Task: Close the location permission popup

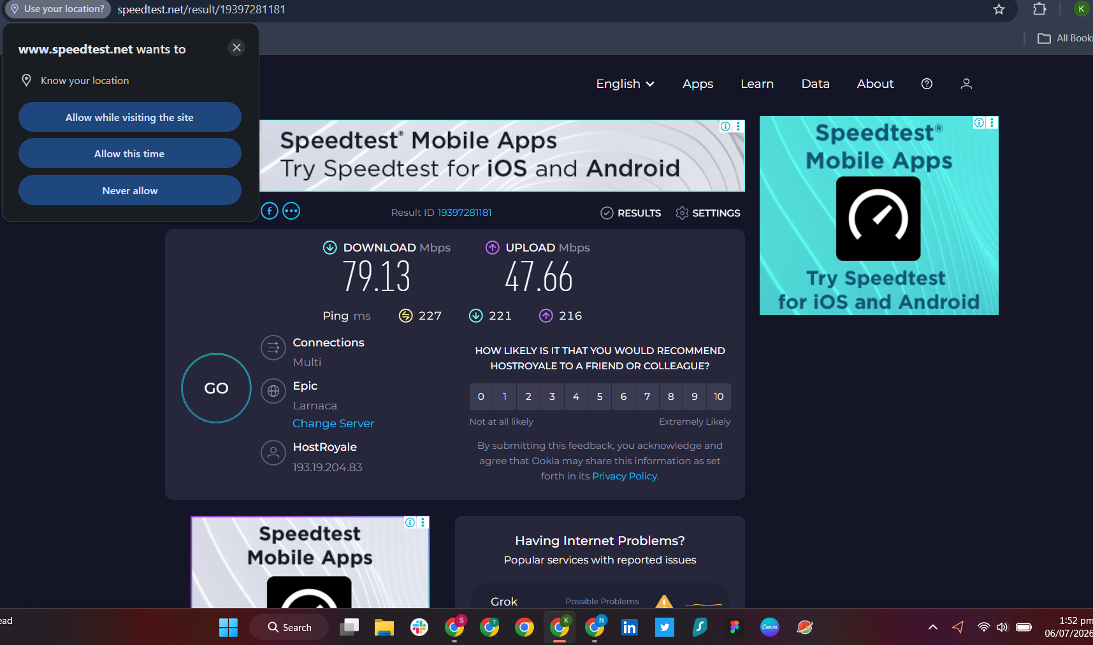Action: tap(236, 48)
